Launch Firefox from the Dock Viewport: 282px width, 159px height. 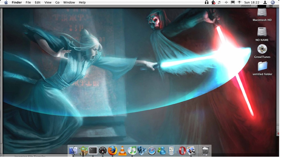pyautogui.click(x=112, y=150)
